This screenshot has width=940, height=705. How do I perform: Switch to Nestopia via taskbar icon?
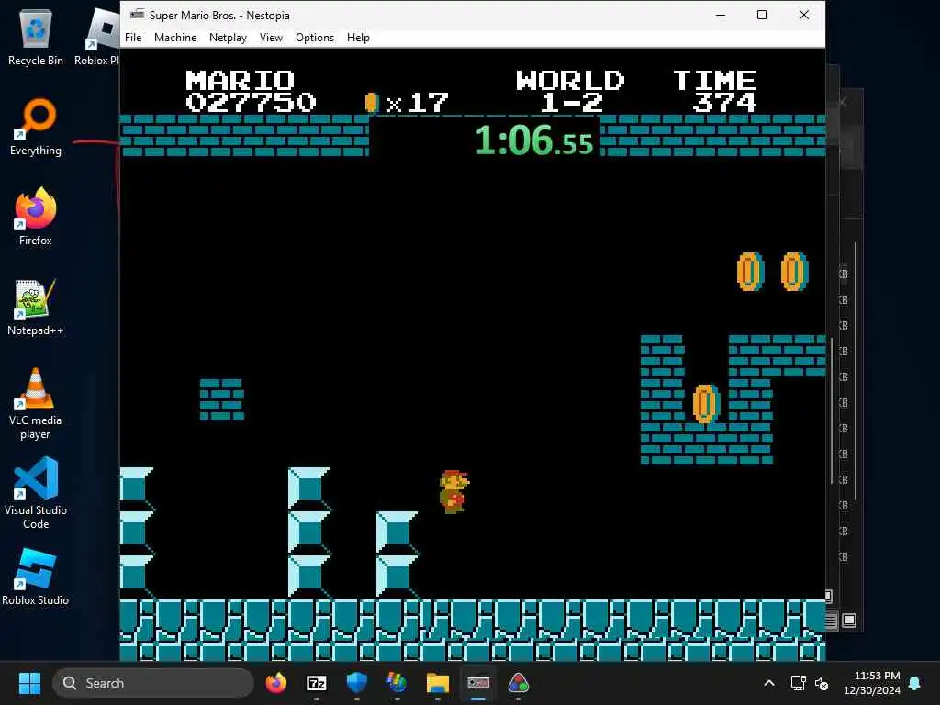click(x=477, y=683)
